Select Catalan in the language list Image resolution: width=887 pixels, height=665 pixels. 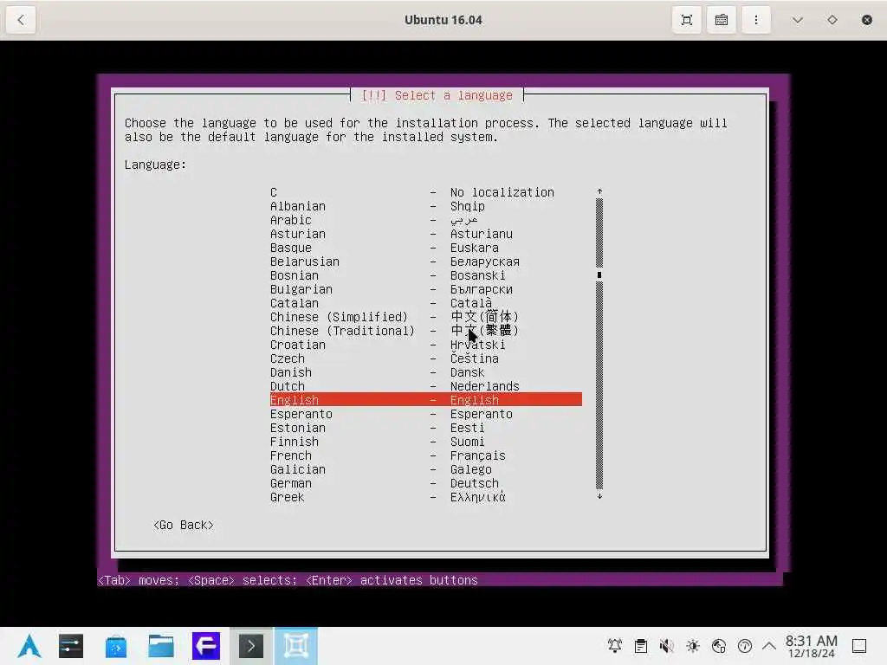pyautogui.click(x=425, y=303)
